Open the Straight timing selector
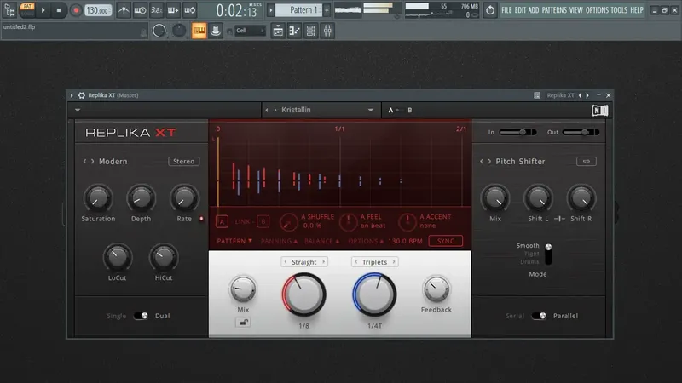 click(x=304, y=262)
